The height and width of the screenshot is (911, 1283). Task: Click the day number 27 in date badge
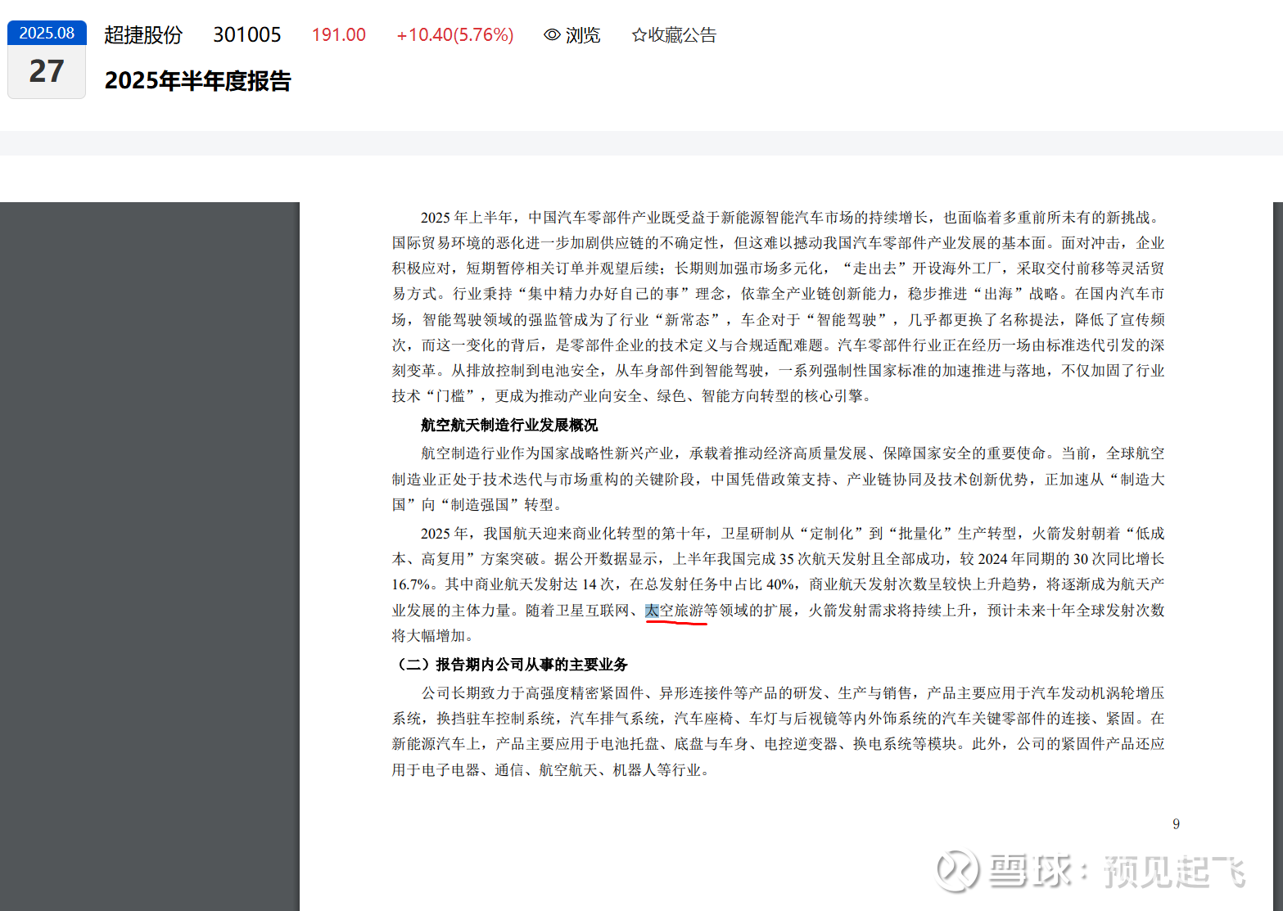[x=47, y=71]
